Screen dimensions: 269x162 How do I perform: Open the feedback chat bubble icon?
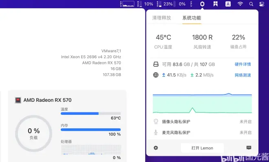[x=249, y=148]
